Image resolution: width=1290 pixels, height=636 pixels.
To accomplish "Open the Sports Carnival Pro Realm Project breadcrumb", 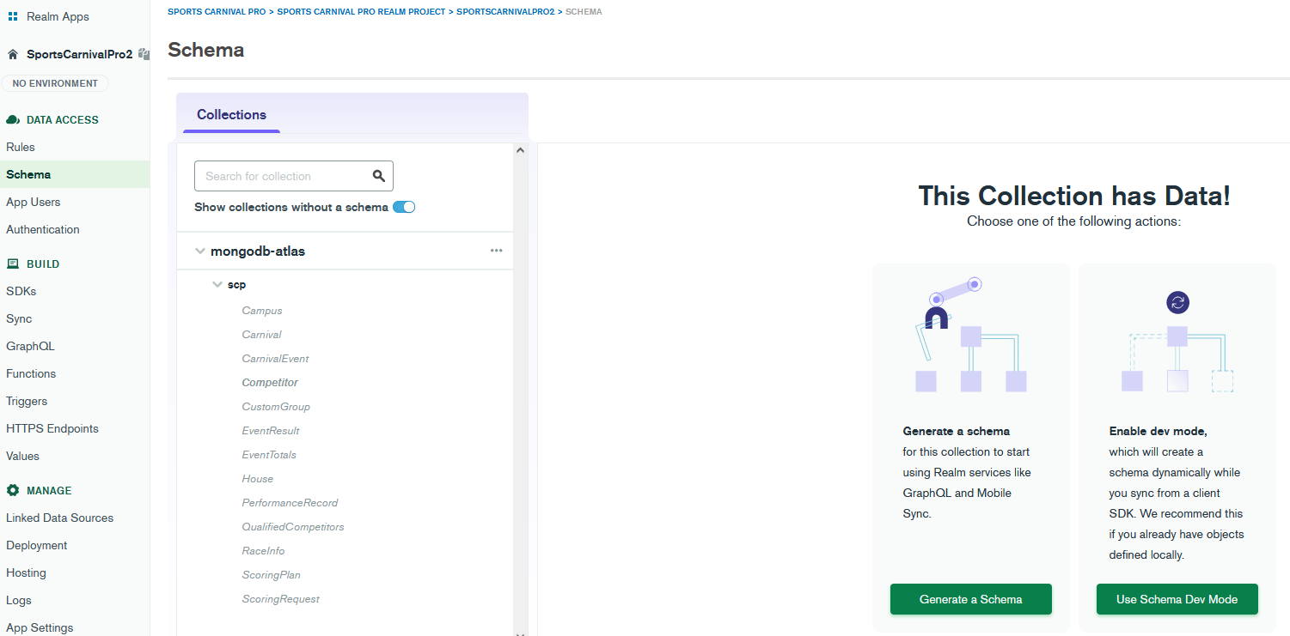I will click(361, 12).
